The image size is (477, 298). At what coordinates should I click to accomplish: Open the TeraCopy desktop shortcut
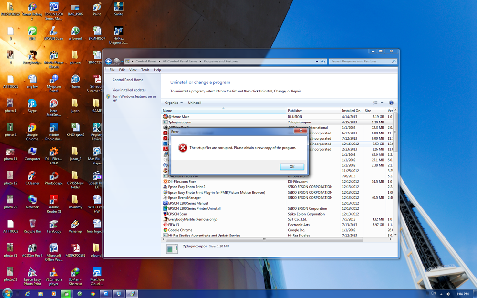(x=54, y=226)
